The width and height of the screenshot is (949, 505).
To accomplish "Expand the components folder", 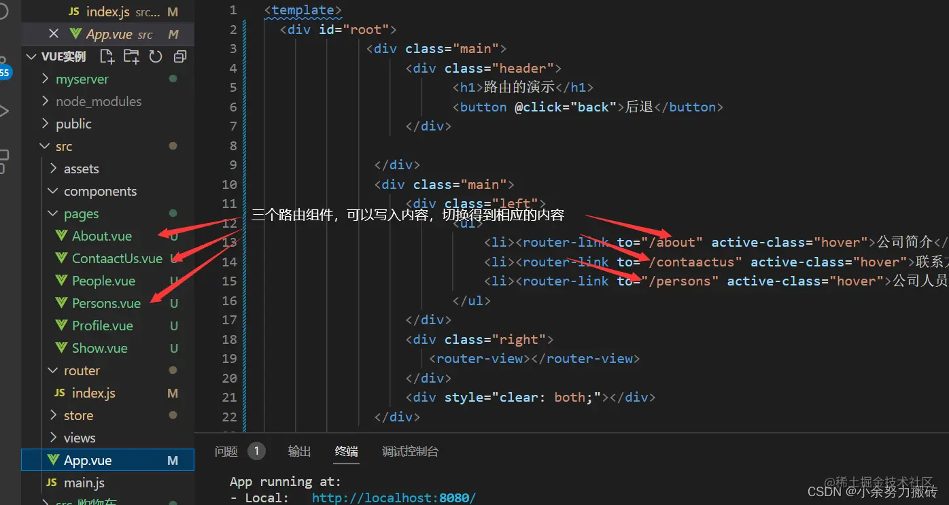I will [x=54, y=191].
